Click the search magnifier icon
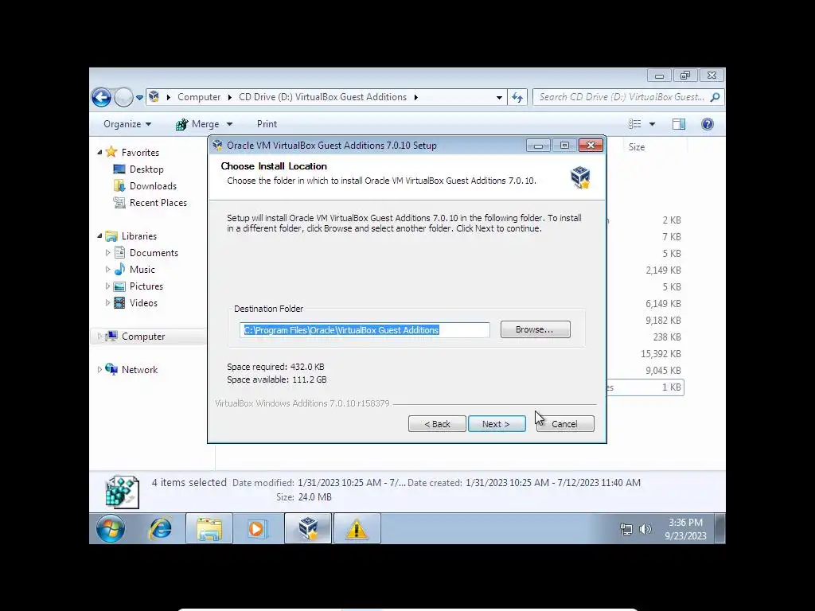Viewport: 815px width, 611px height. 716,97
